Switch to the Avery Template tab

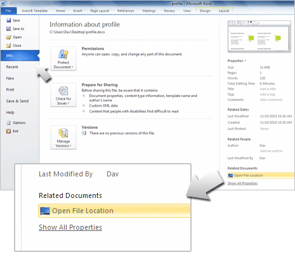tap(35, 11)
